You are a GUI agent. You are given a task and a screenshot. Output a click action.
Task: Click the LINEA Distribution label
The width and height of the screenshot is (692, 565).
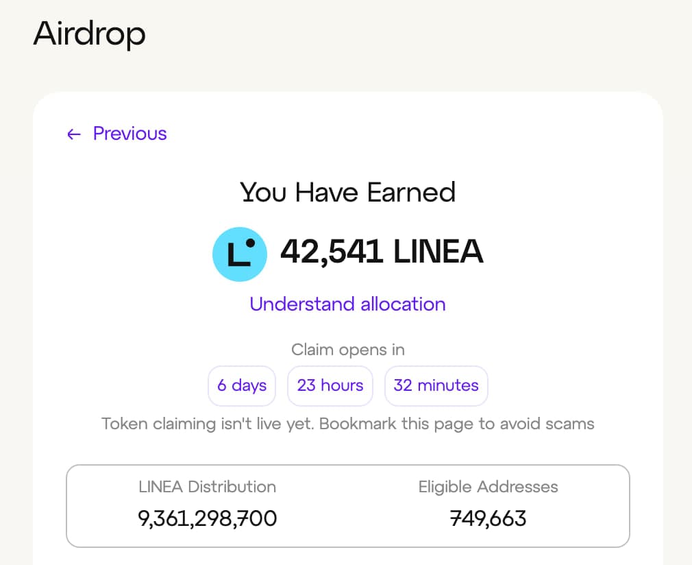coord(207,487)
